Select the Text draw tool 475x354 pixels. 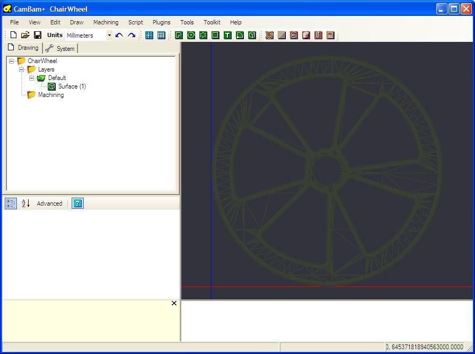(x=227, y=35)
